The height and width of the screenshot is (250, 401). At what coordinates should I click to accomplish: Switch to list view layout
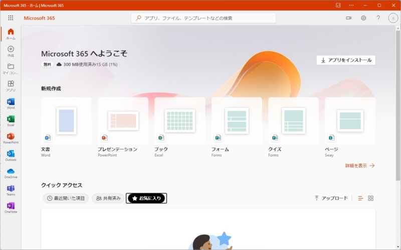pyautogui.click(x=360, y=198)
